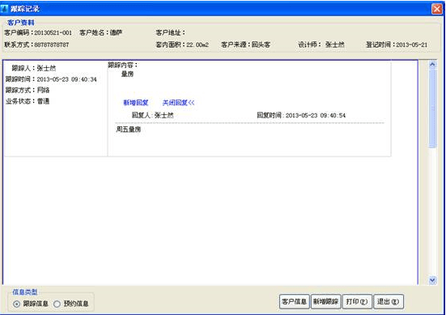Click the scrollbar down arrow
446x315 pixels.
[432, 280]
